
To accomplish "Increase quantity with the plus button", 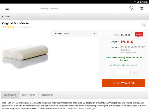I will [x=135, y=73].
